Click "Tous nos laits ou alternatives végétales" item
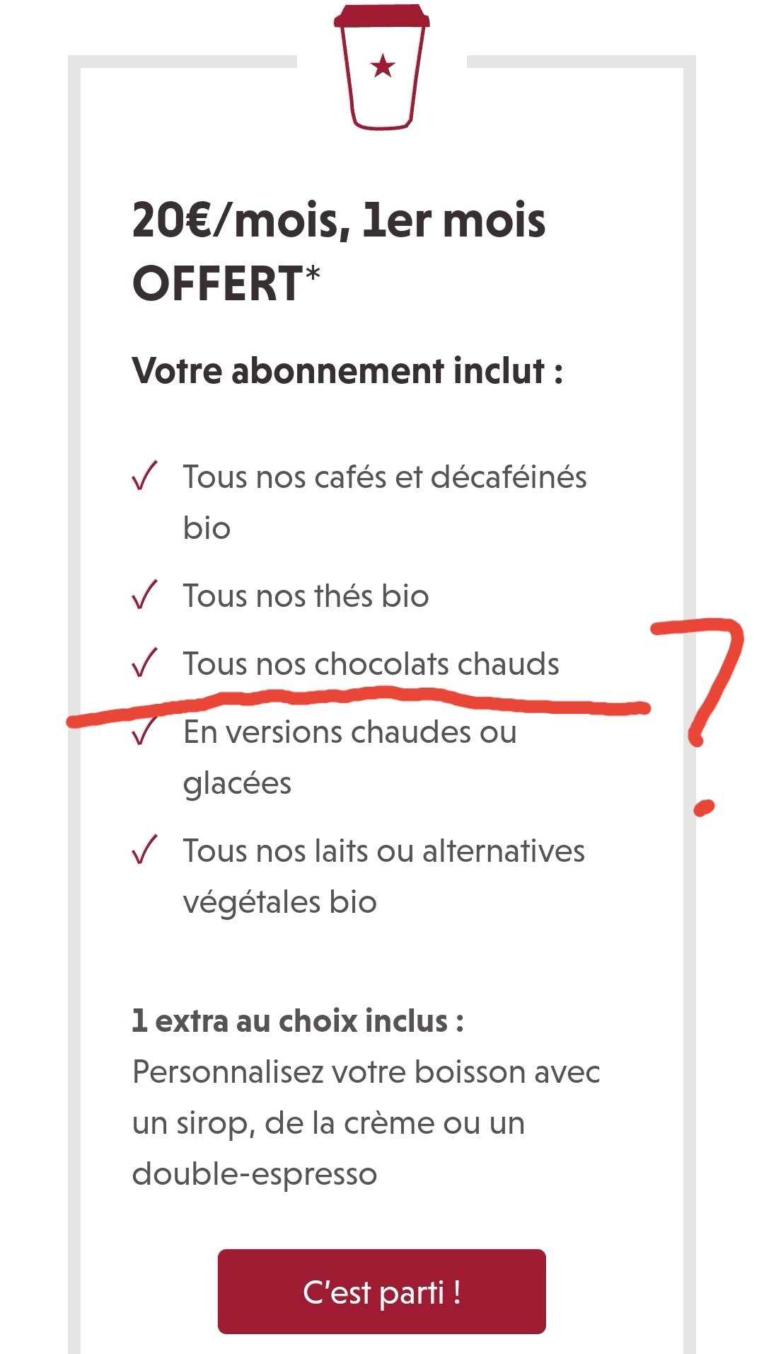 point(384,876)
